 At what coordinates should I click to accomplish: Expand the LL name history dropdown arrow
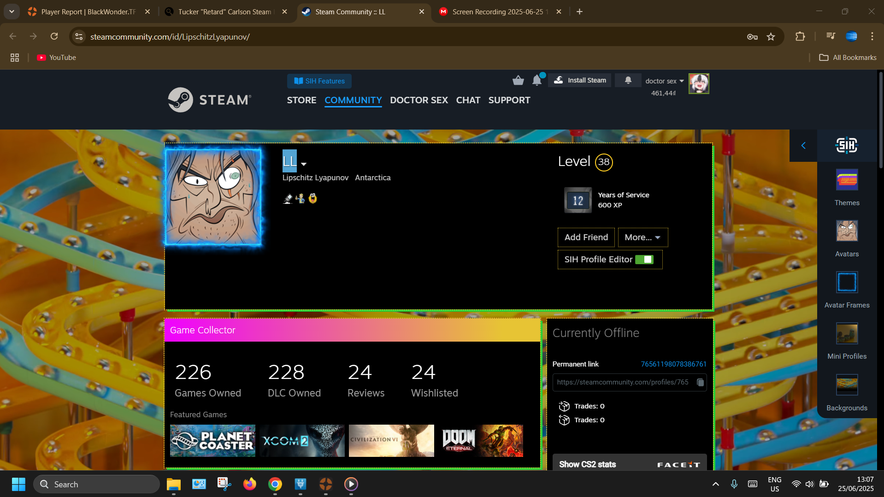click(304, 164)
